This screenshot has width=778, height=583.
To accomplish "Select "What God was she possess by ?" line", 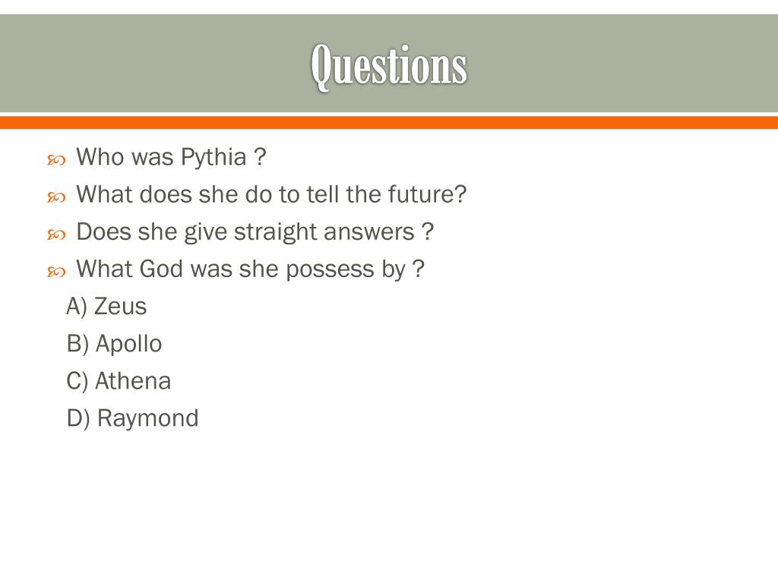I will 250,269.
